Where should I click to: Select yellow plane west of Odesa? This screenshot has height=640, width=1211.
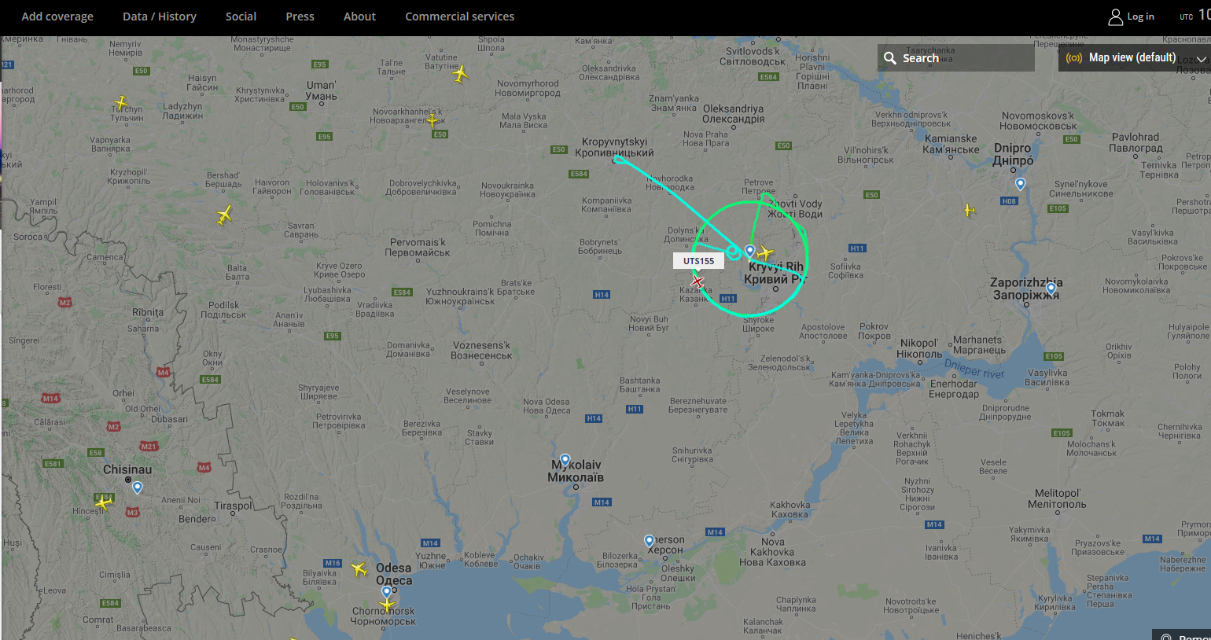[359, 568]
